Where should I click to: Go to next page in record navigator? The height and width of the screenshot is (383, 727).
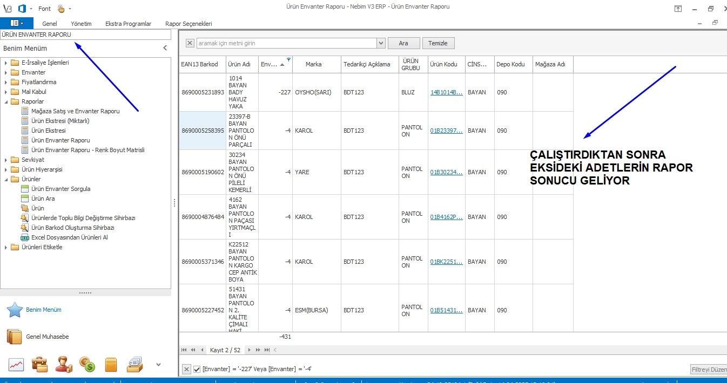pos(258,350)
